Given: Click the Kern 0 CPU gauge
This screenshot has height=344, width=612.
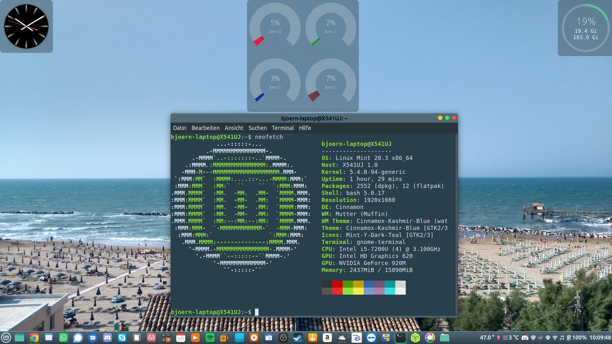Looking at the screenshot, I should [x=275, y=27].
